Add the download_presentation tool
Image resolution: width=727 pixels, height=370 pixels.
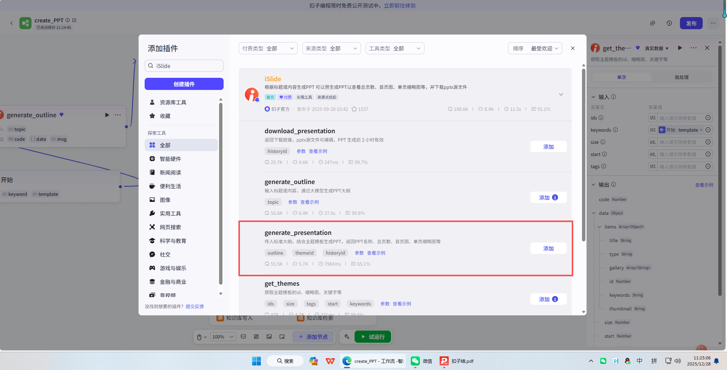point(549,146)
